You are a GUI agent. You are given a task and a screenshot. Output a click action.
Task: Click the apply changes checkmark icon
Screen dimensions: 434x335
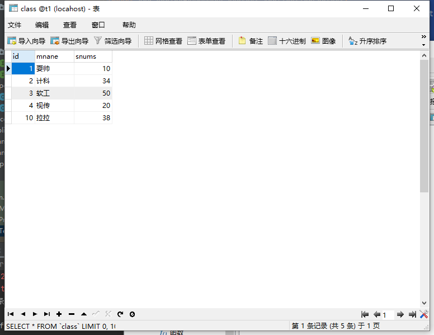click(96, 314)
